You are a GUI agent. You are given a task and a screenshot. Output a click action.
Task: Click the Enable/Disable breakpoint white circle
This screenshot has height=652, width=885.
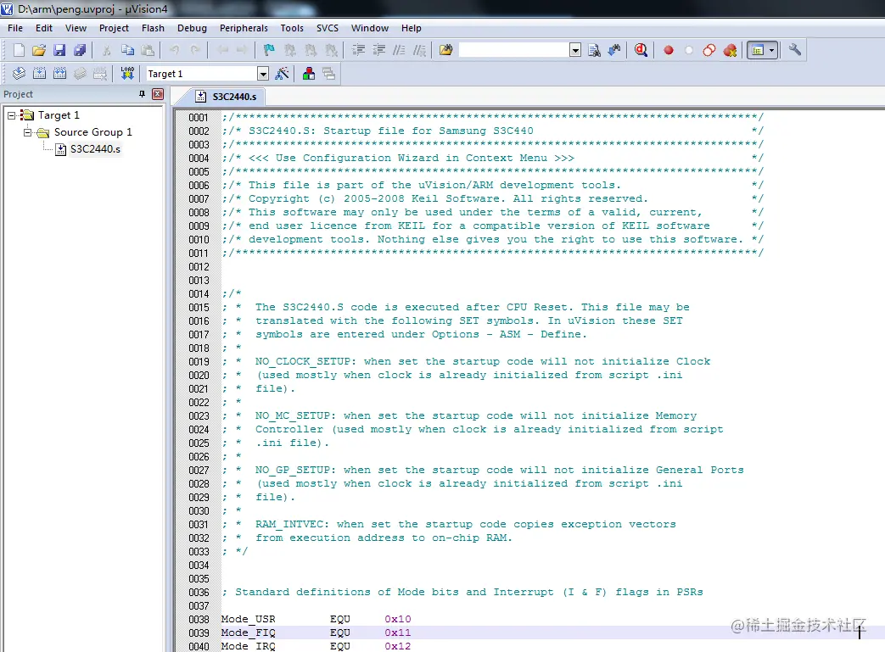[x=689, y=50]
